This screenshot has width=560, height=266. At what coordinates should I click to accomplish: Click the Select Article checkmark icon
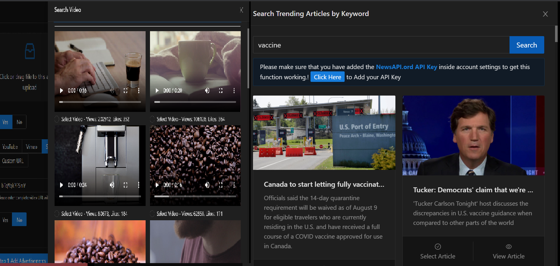[438, 246]
